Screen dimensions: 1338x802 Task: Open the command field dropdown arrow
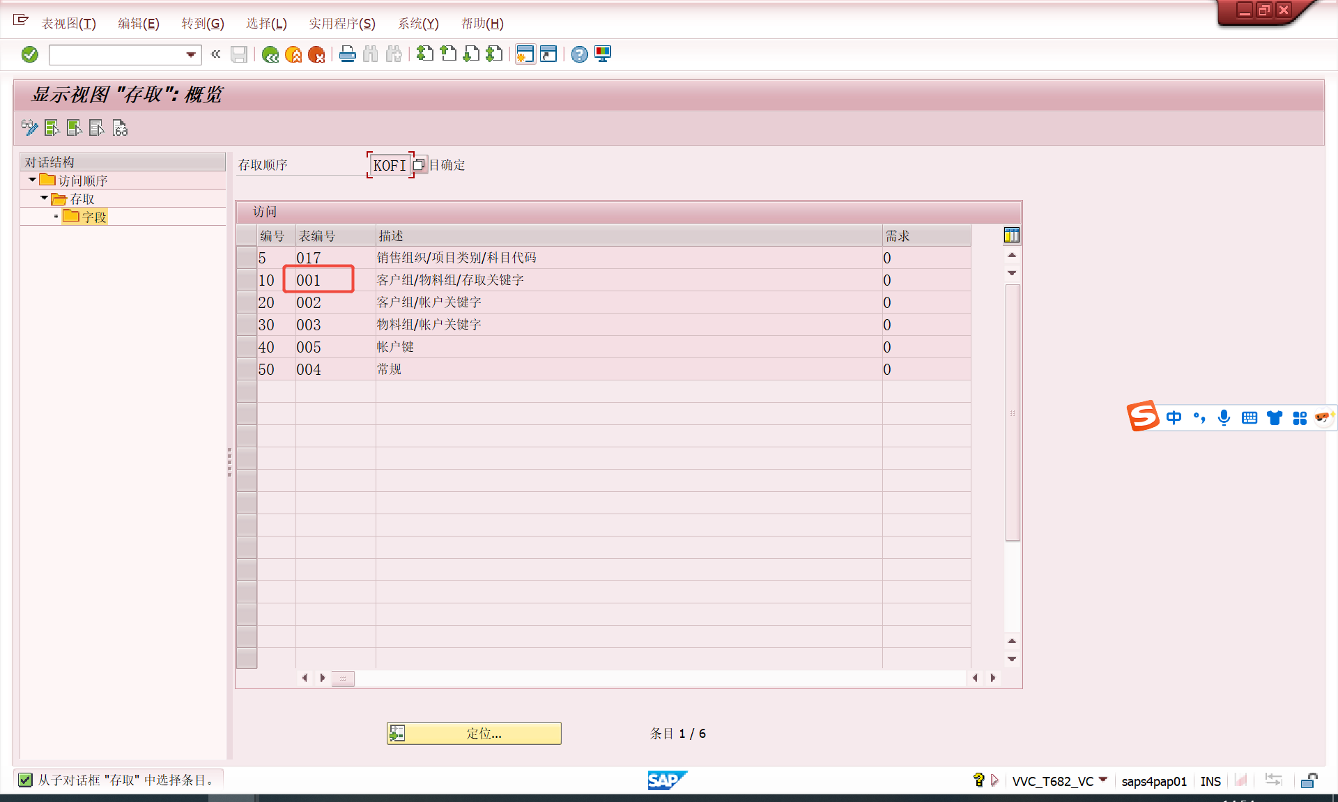190,54
